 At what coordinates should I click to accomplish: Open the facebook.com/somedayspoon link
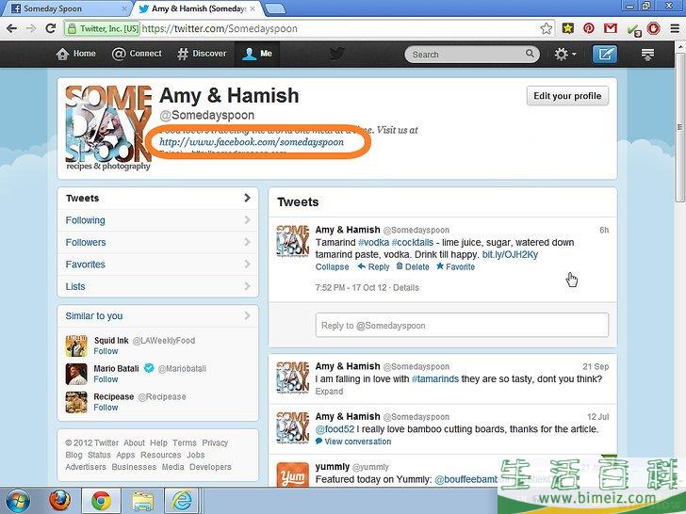tap(252, 142)
